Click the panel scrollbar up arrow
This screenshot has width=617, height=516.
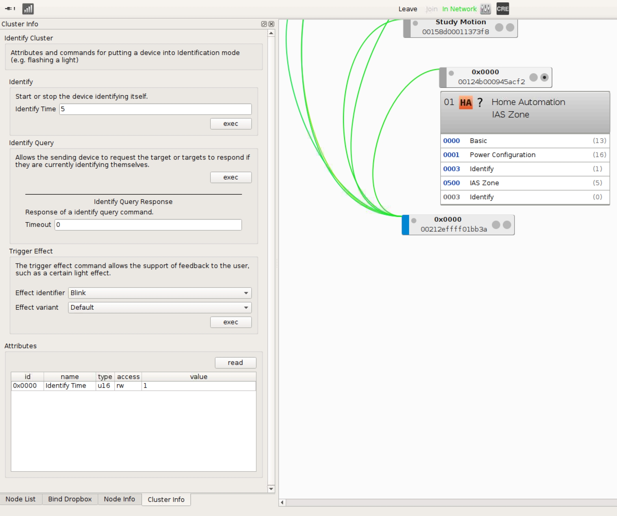pyautogui.click(x=271, y=33)
